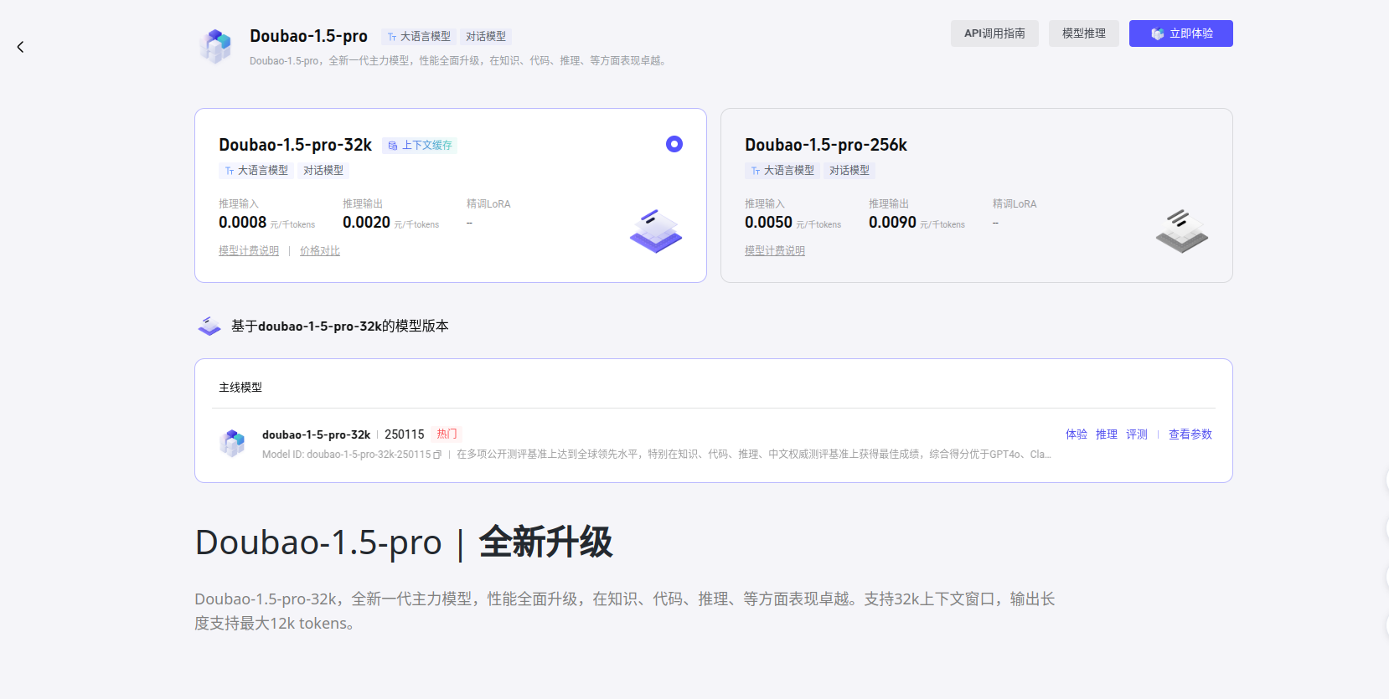The height and width of the screenshot is (699, 1389).
Task: Click the Doubao-1.5-pro cube logo in header
Action: pos(216,47)
